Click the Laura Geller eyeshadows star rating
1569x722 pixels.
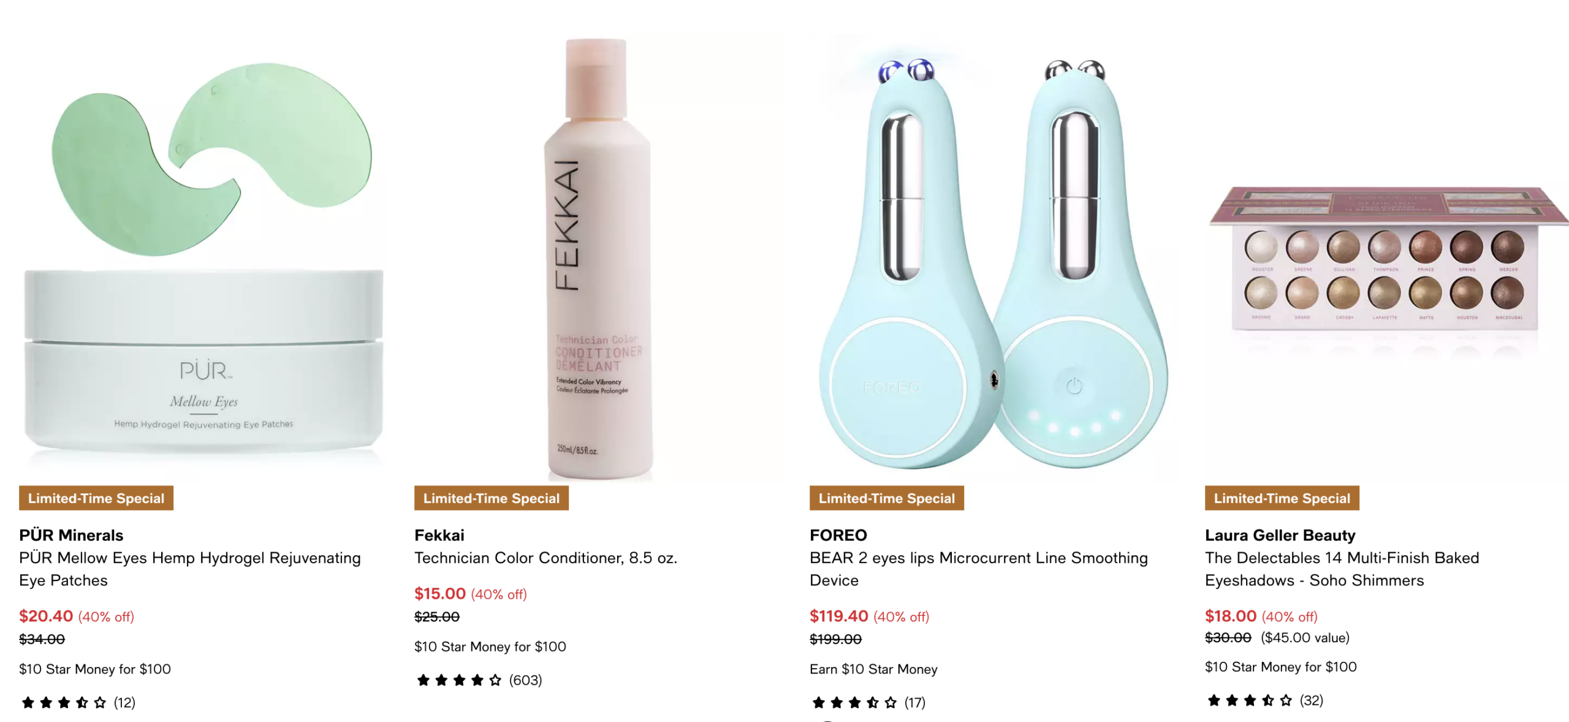pos(1250,701)
